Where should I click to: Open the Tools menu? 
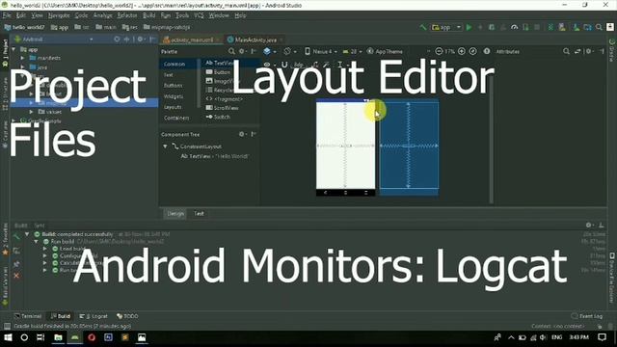tap(182, 15)
